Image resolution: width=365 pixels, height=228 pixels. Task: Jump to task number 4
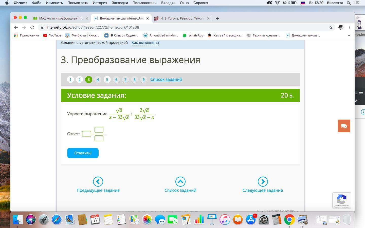point(98,80)
